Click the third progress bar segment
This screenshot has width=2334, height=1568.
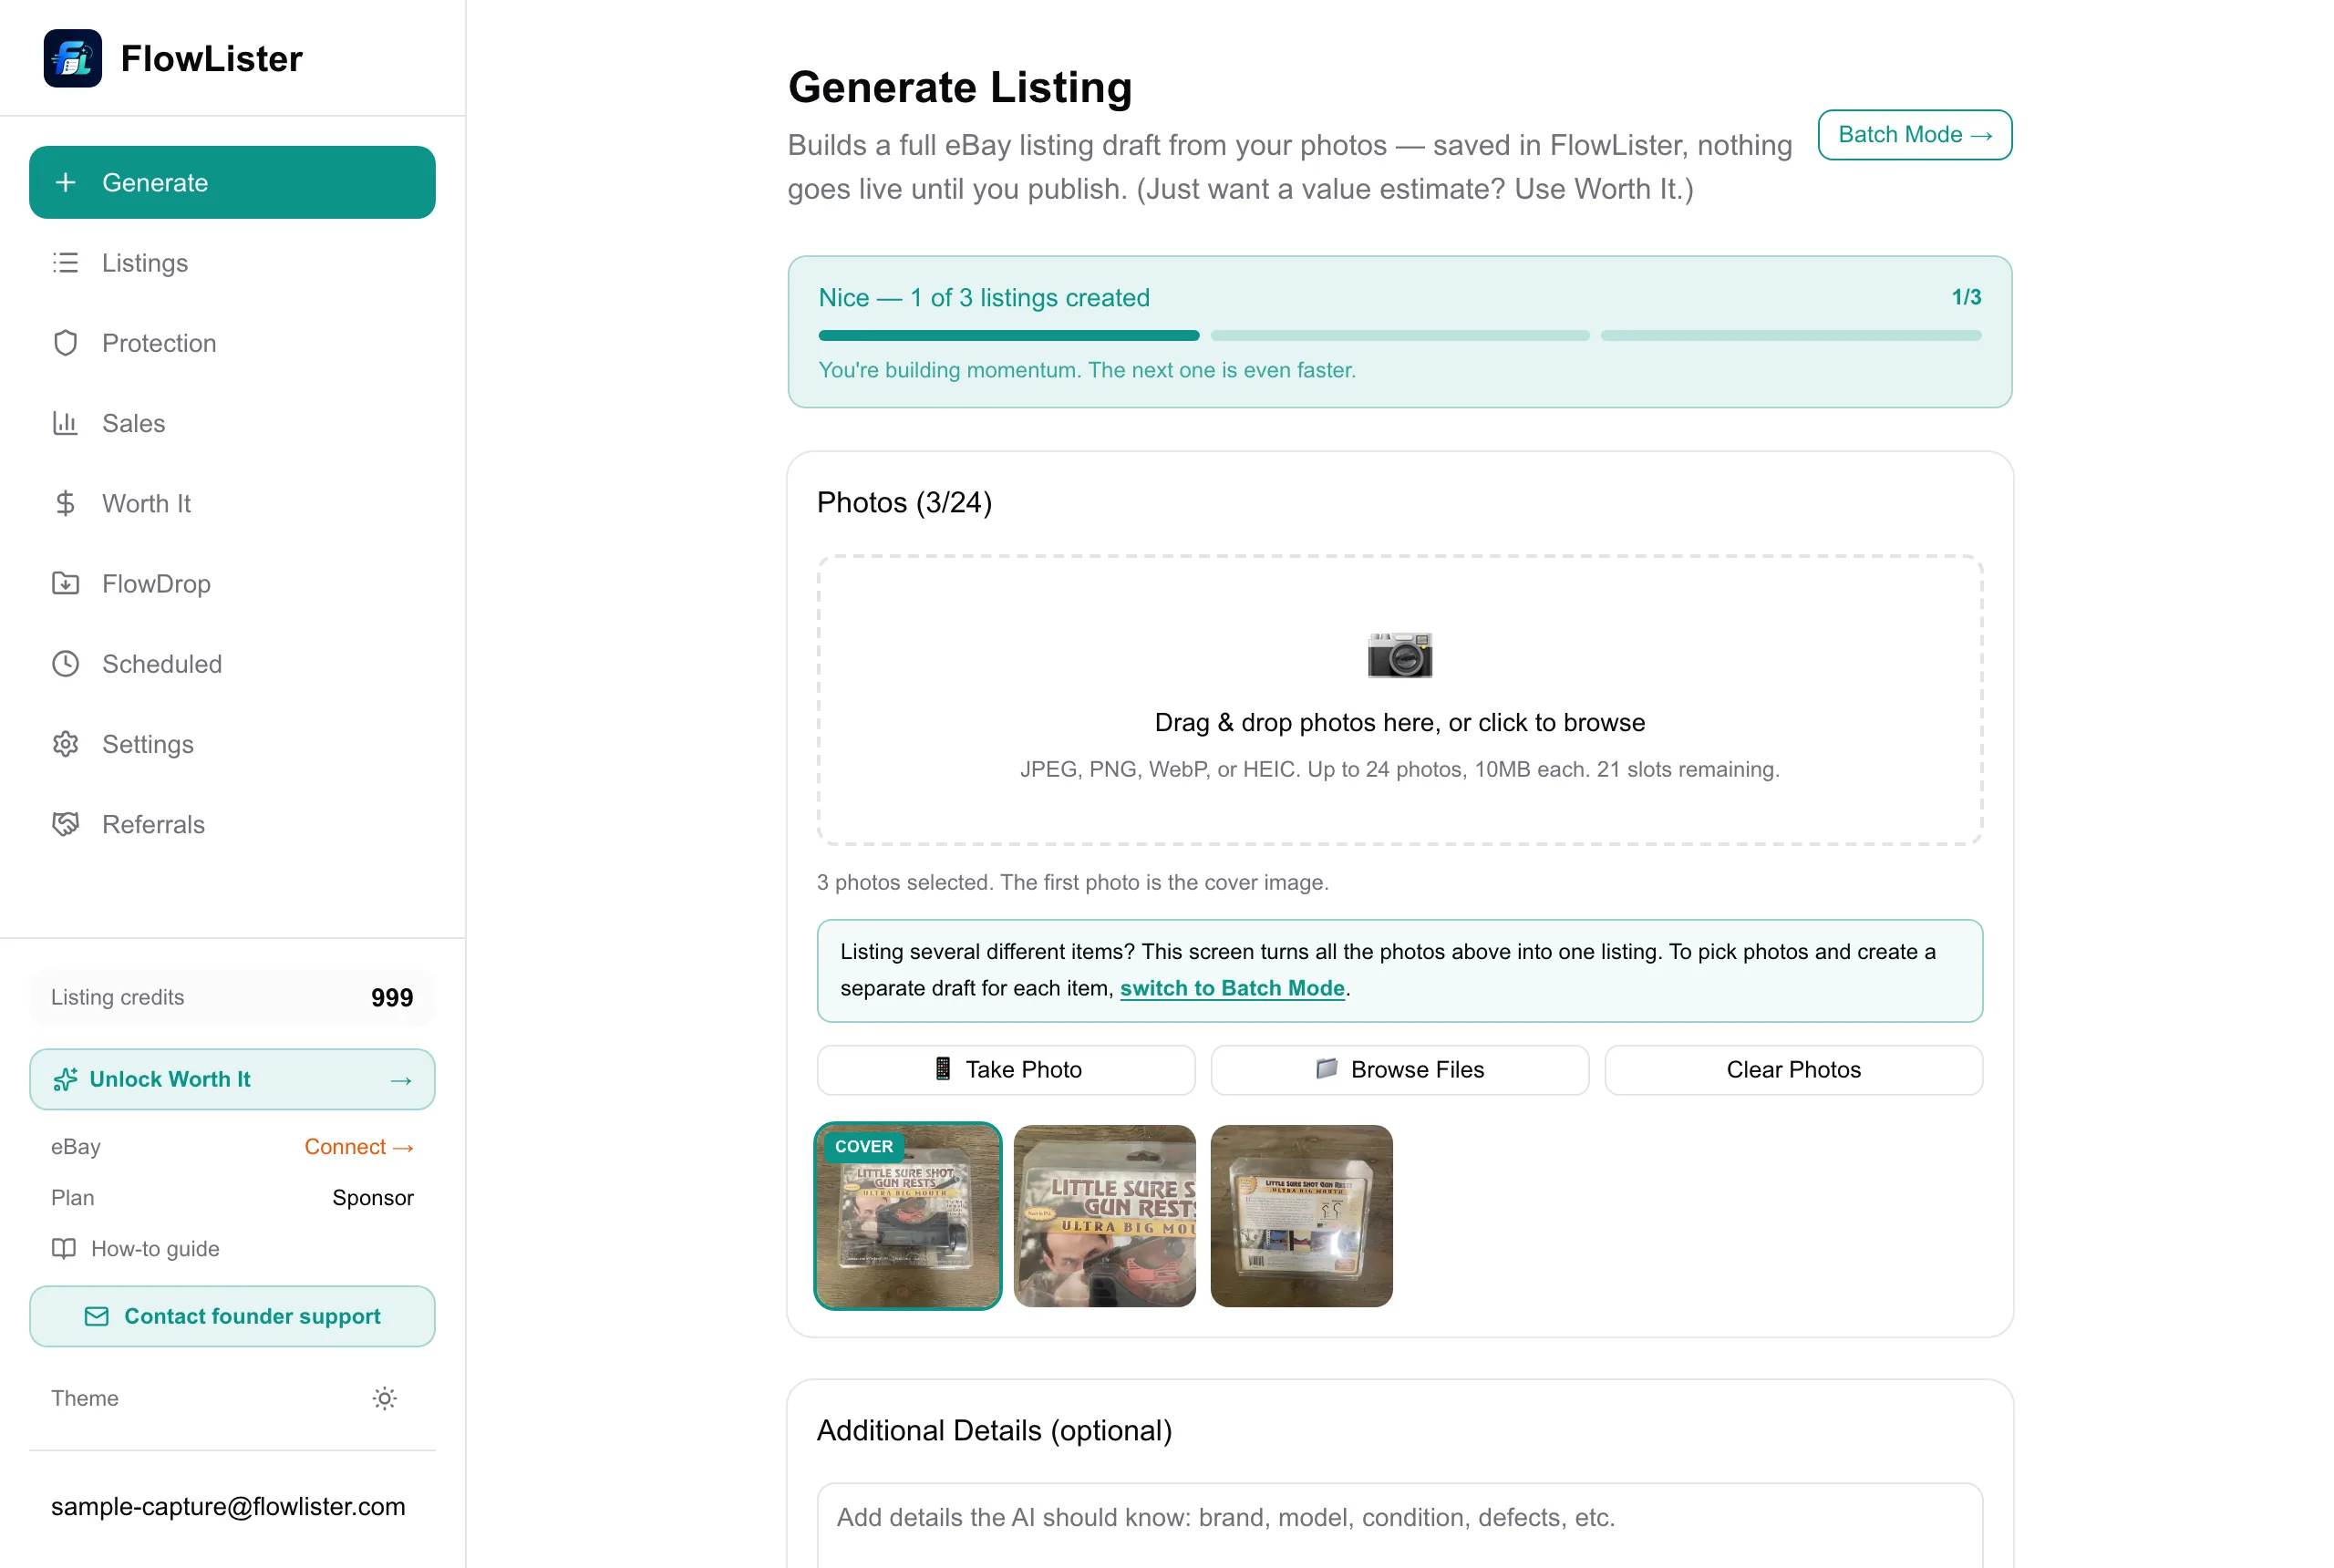(1790, 335)
